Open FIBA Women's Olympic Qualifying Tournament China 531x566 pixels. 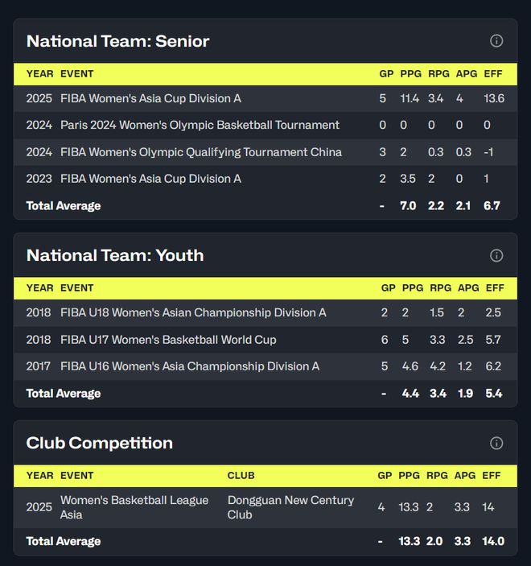click(200, 152)
